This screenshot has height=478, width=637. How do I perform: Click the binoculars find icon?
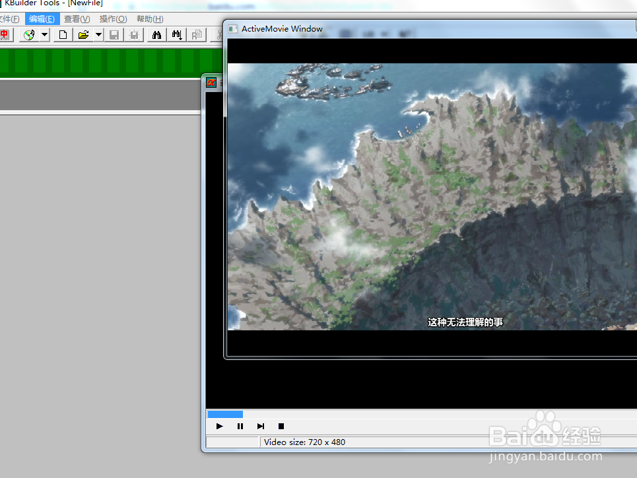pyautogui.click(x=157, y=35)
